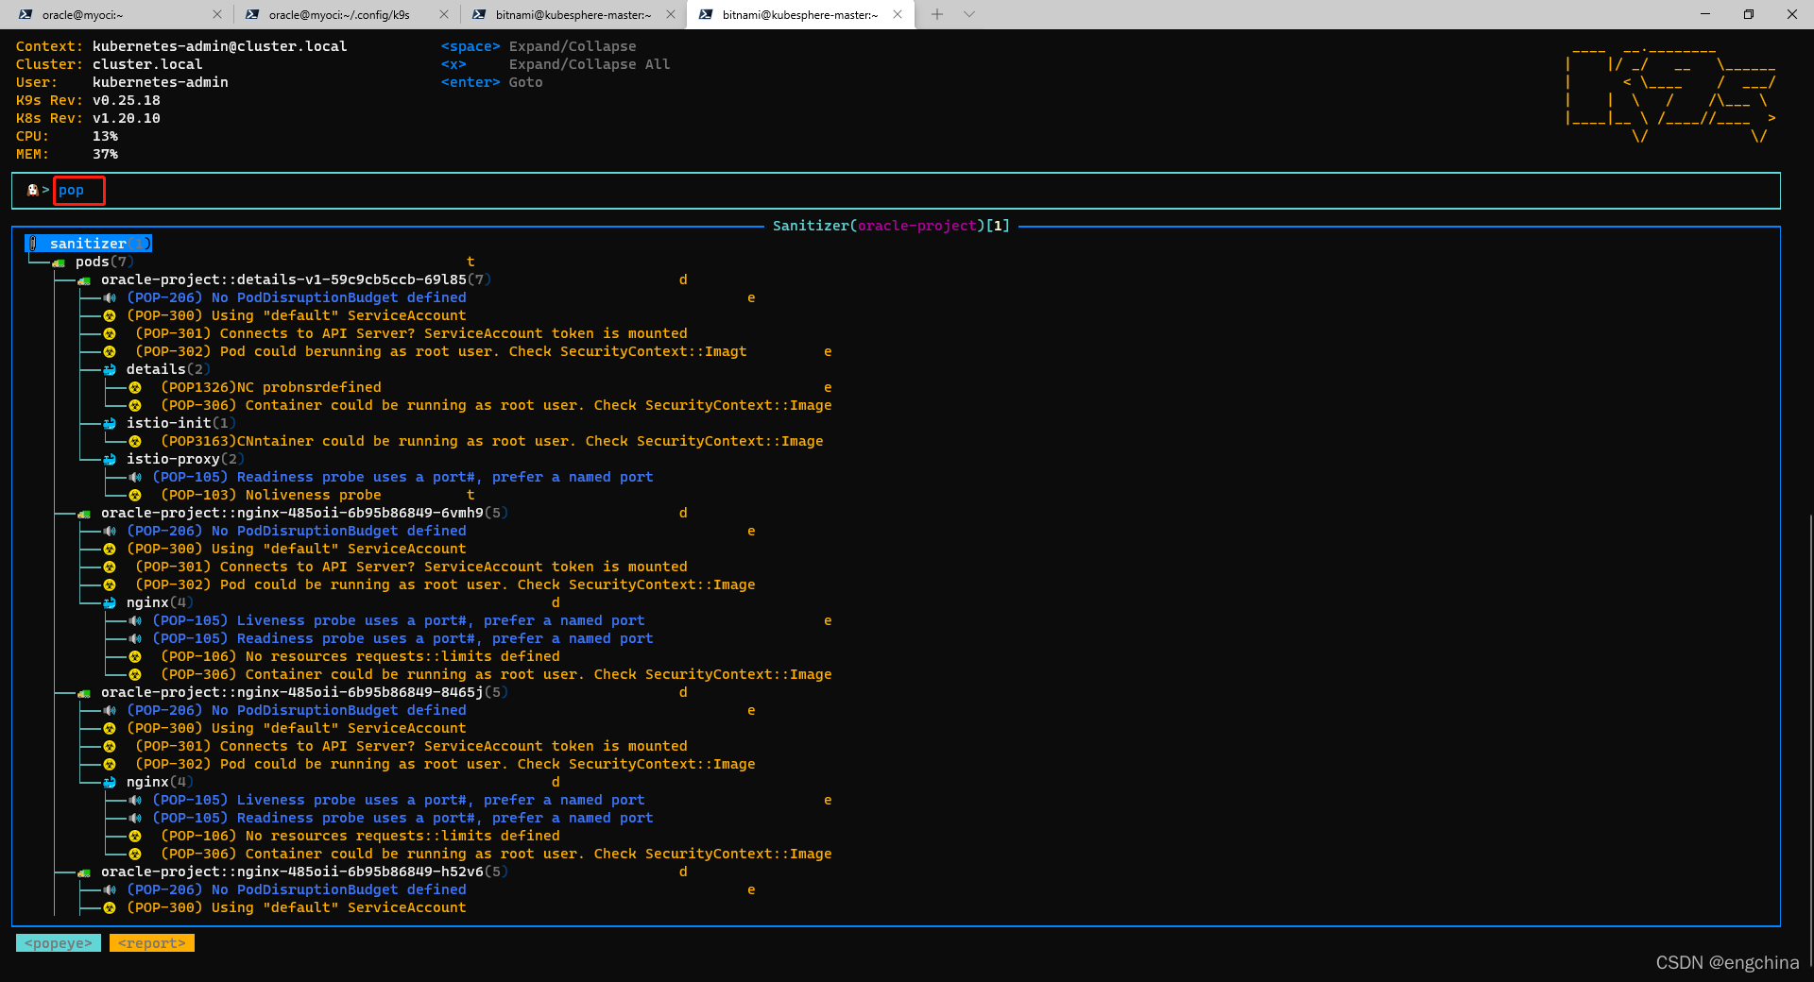Screen dimensions: 1814x982
Task: Click info icon on Liveness probe row under 8465j
Action: pyautogui.click(x=135, y=801)
